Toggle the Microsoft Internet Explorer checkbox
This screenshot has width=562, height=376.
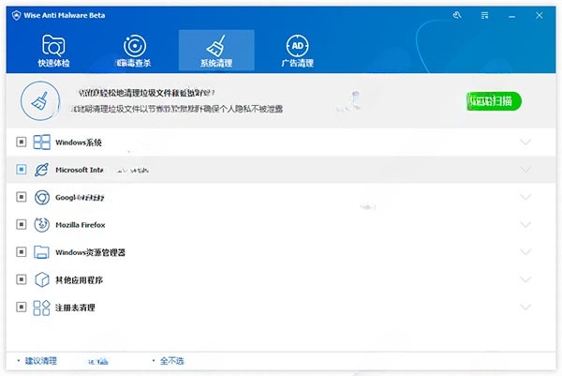[22, 170]
